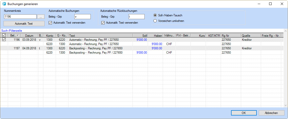
Task: Click the Konto column header
Action: (49, 36)
